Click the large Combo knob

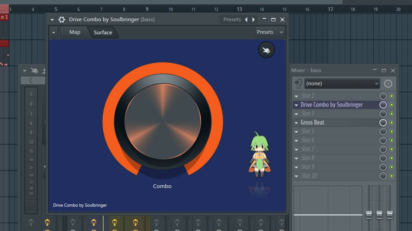pos(163,122)
